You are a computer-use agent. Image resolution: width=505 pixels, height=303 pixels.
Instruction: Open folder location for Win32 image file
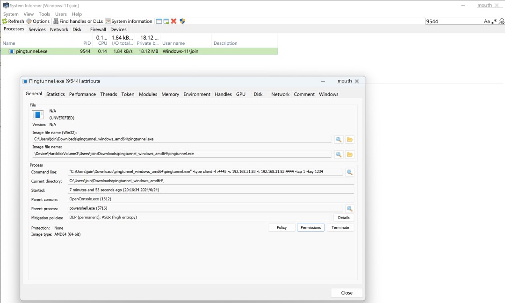[349, 140]
